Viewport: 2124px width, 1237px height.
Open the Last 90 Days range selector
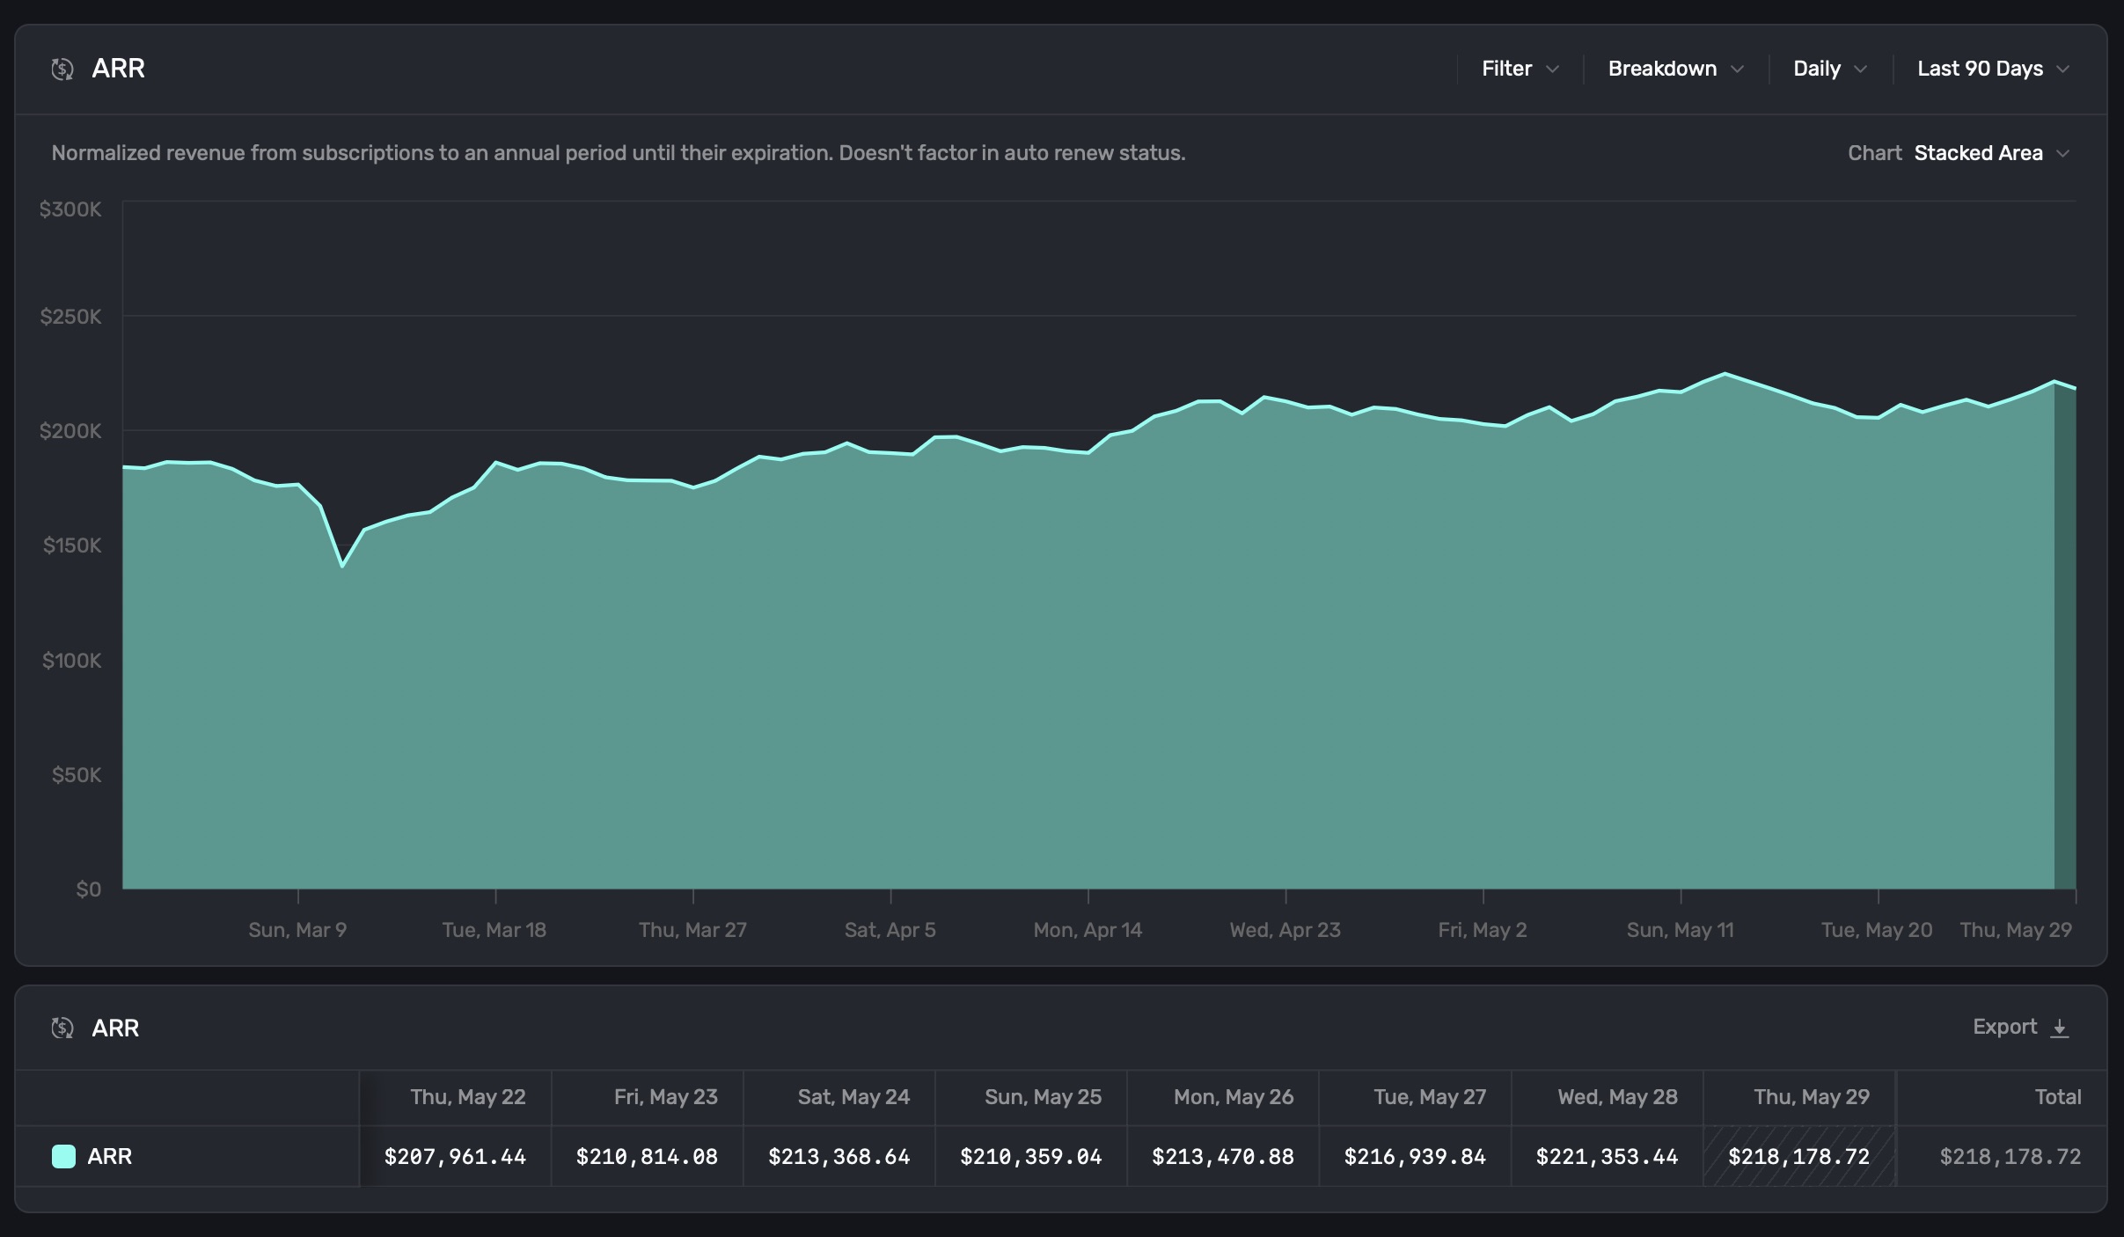1980,69
